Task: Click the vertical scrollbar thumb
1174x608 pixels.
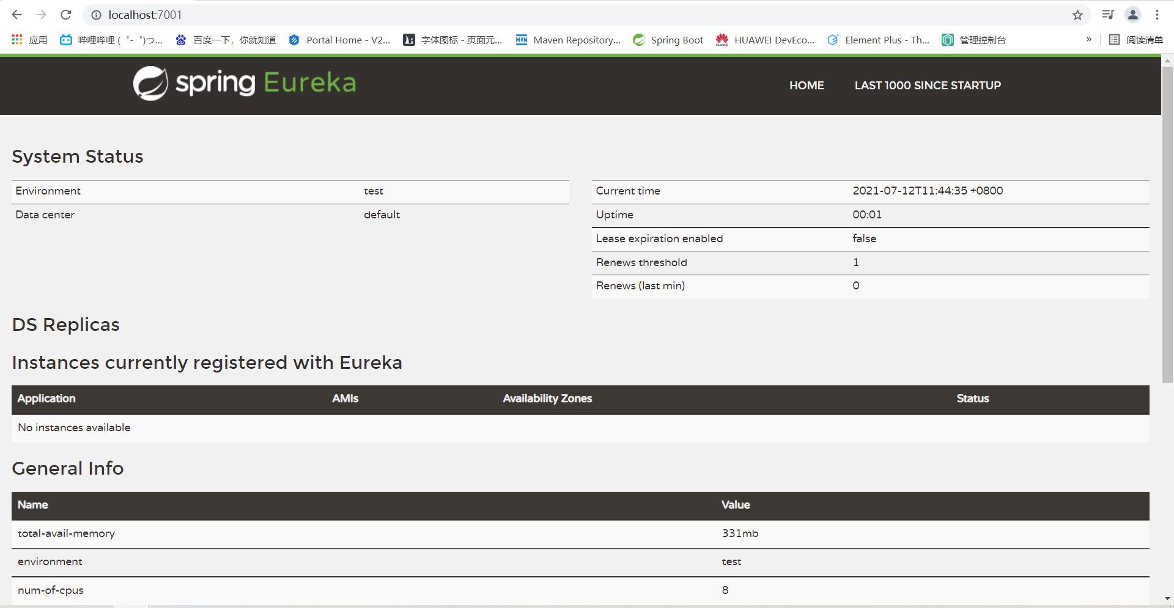Action: (x=1167, y=224)
